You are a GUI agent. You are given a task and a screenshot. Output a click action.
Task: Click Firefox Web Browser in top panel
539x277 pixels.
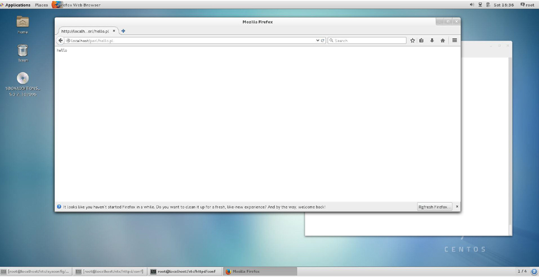click(76, 5)
